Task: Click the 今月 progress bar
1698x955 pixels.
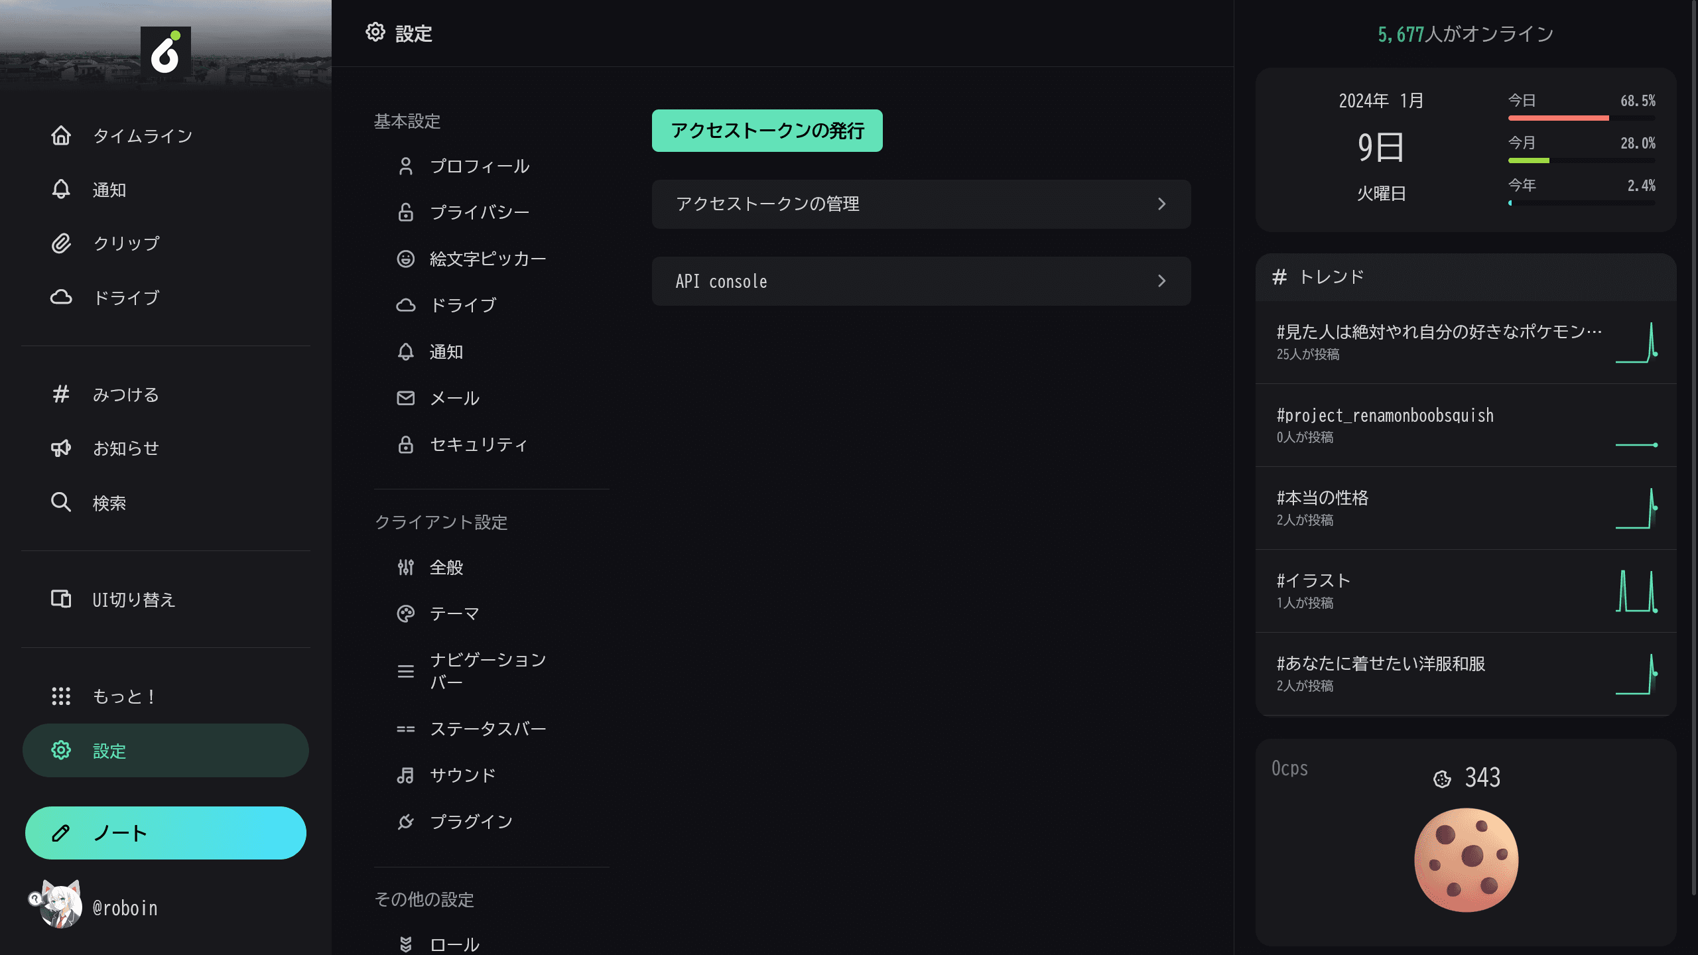Action: (x=1582, y=160)
